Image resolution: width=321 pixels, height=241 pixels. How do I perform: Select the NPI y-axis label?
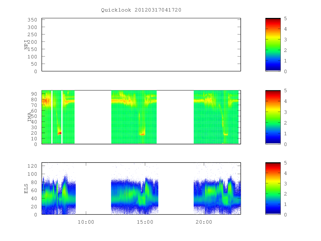(26, 45)
